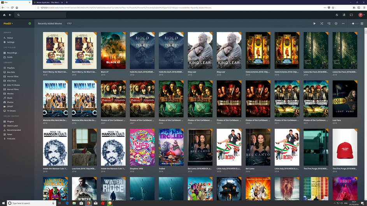This screenshot has width=367, height=206.
Task: Select the Marvel Films library
Action: [12, 89]
